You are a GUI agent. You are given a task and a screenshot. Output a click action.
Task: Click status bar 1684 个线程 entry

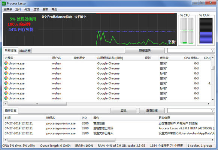pos(166,145)
